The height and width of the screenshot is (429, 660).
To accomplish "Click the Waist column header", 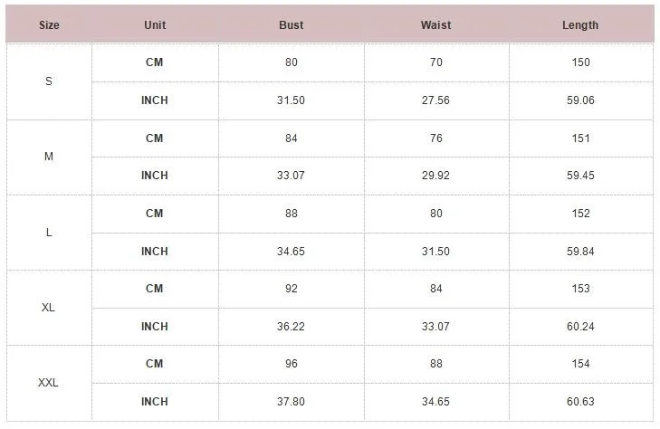I will (x=436, y=24).
